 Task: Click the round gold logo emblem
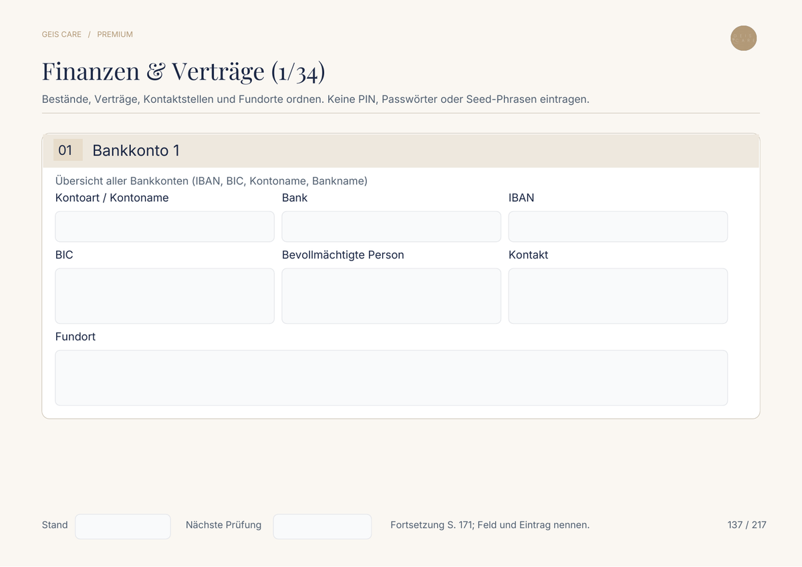point(743,38)
